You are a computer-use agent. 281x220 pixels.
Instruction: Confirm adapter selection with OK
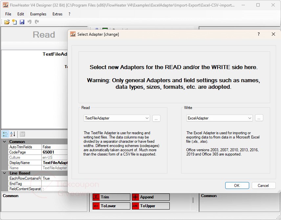(x=237, y=186)
